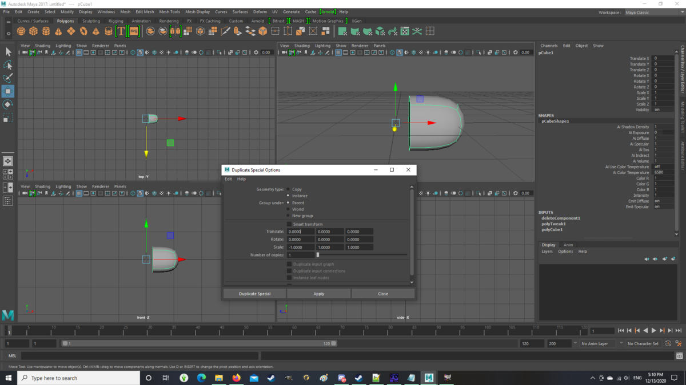The image size is (686, 385).
Task: Click the Number of copies slider handle
Action: (x=318, y=255)
